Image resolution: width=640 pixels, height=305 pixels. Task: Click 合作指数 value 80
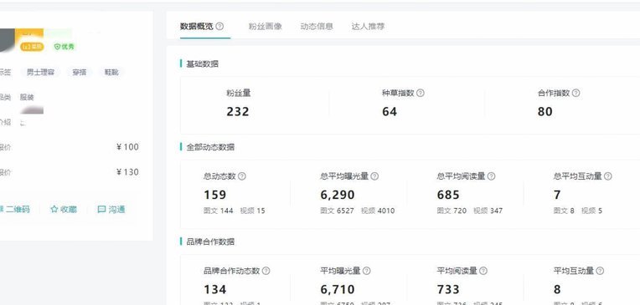click(x=545, y=112)
